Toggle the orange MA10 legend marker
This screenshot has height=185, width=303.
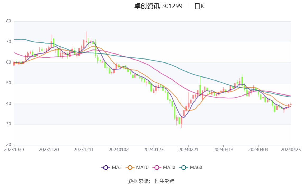coord(130,168)
